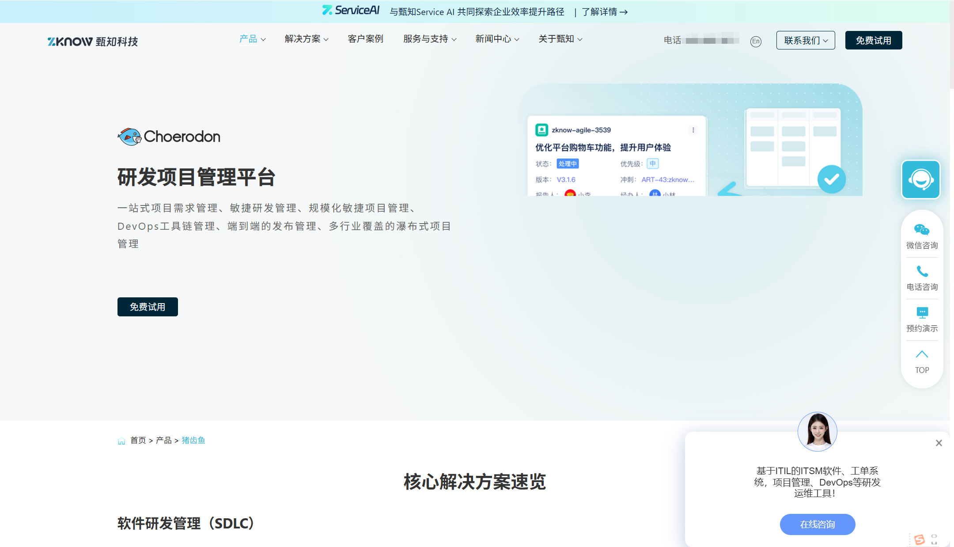This screenshot has width=954, height=547.
Task: Open the 客户案例 menu item
Action: (x=365, y=39)
